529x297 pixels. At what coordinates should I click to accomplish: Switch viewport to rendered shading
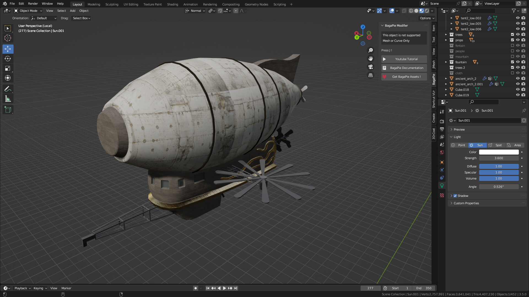[427, 10]
